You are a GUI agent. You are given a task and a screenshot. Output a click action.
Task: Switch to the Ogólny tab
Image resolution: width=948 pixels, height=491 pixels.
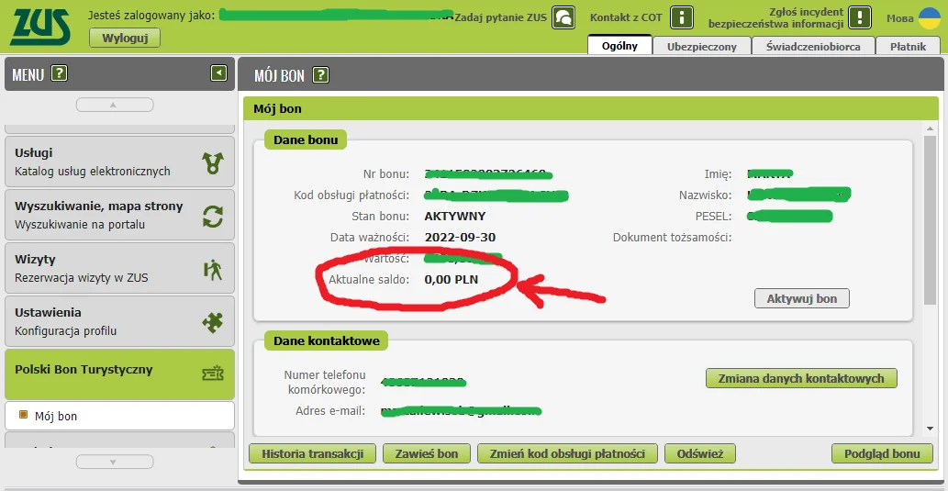(x=619, y=45)
